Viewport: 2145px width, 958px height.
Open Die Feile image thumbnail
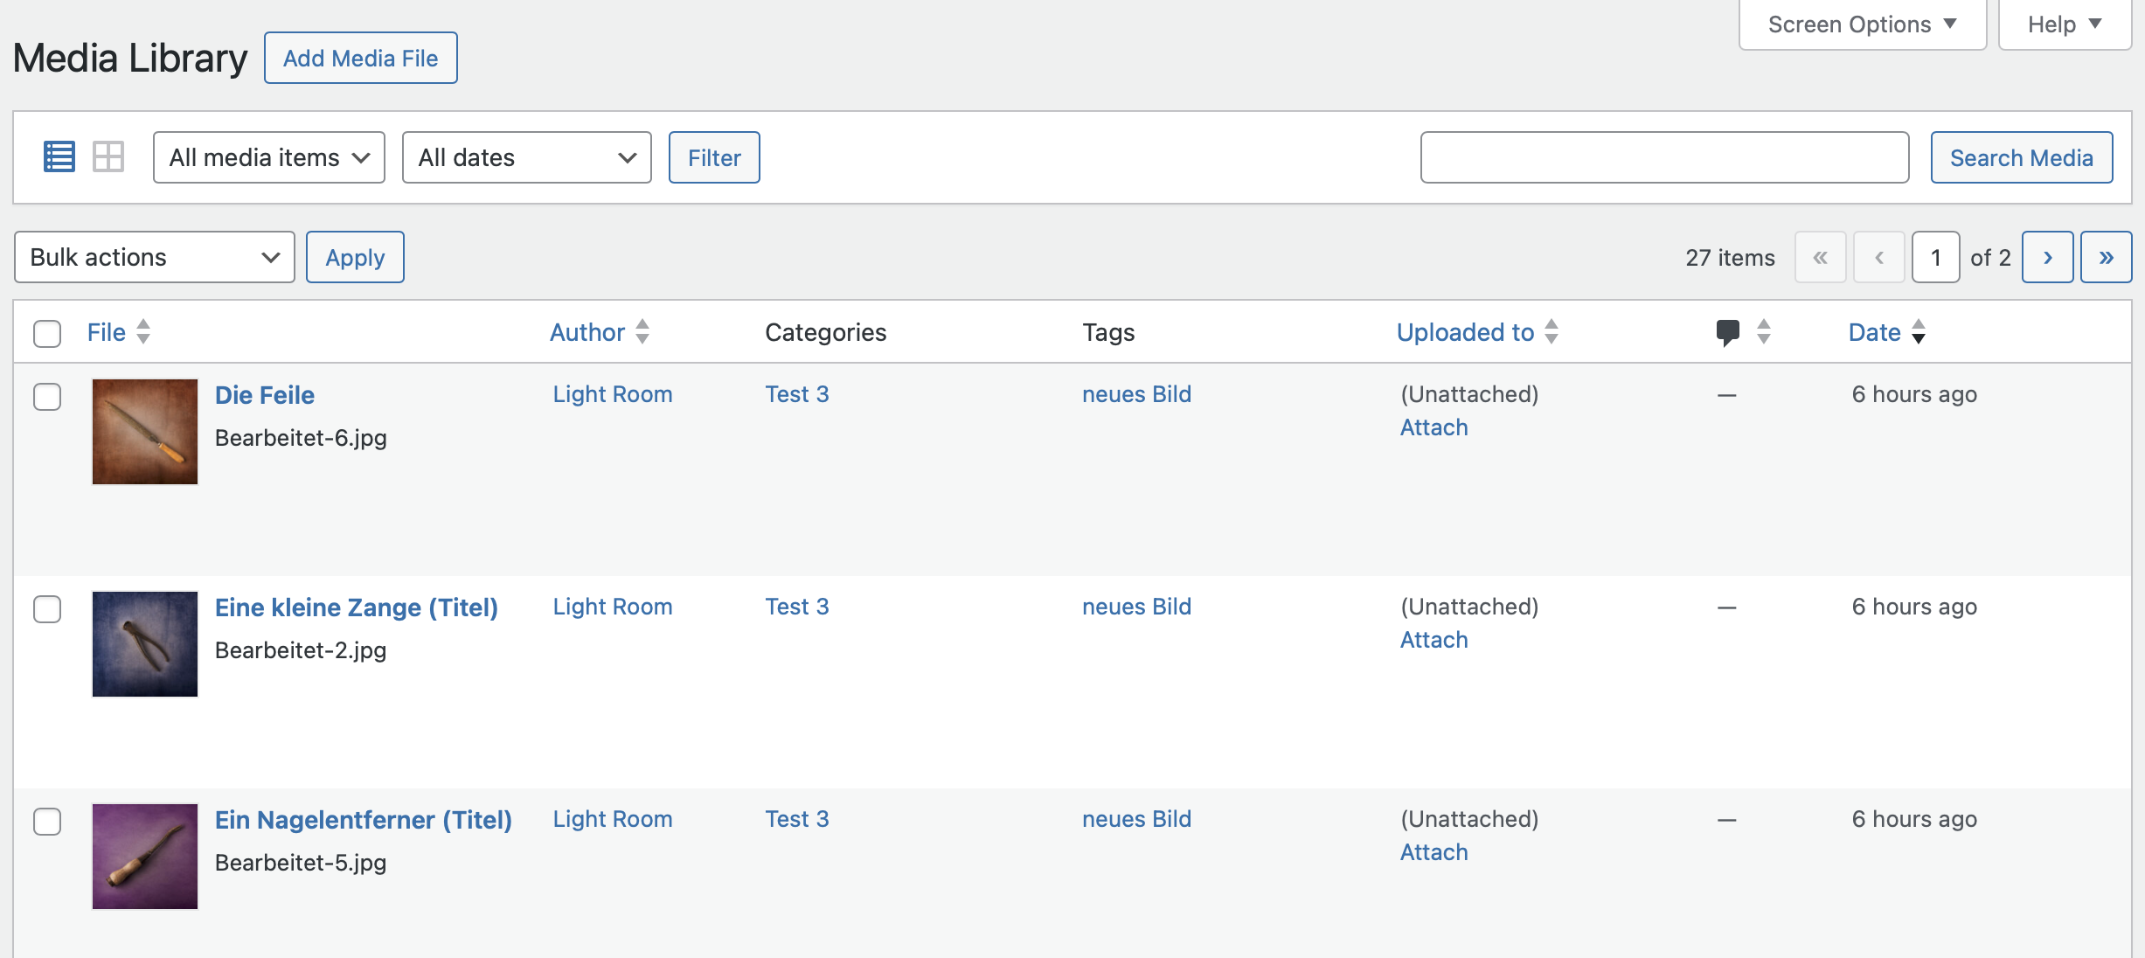145,432
